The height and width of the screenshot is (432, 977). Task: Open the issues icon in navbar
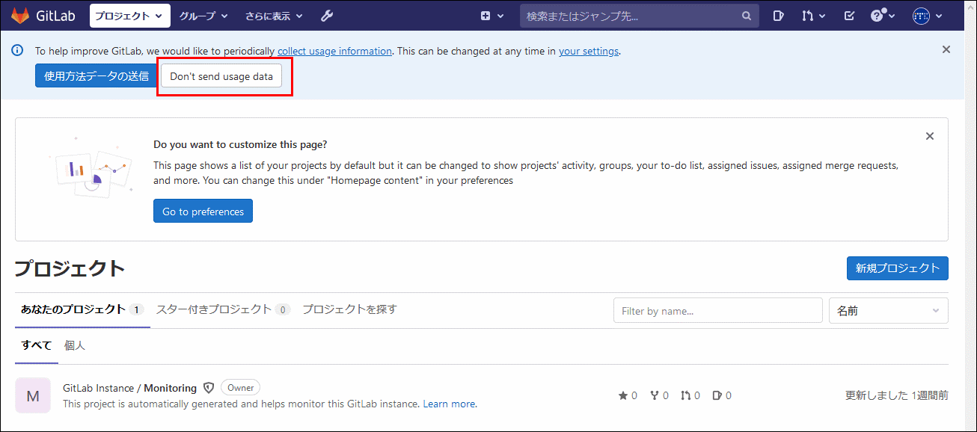pos(778,16)
